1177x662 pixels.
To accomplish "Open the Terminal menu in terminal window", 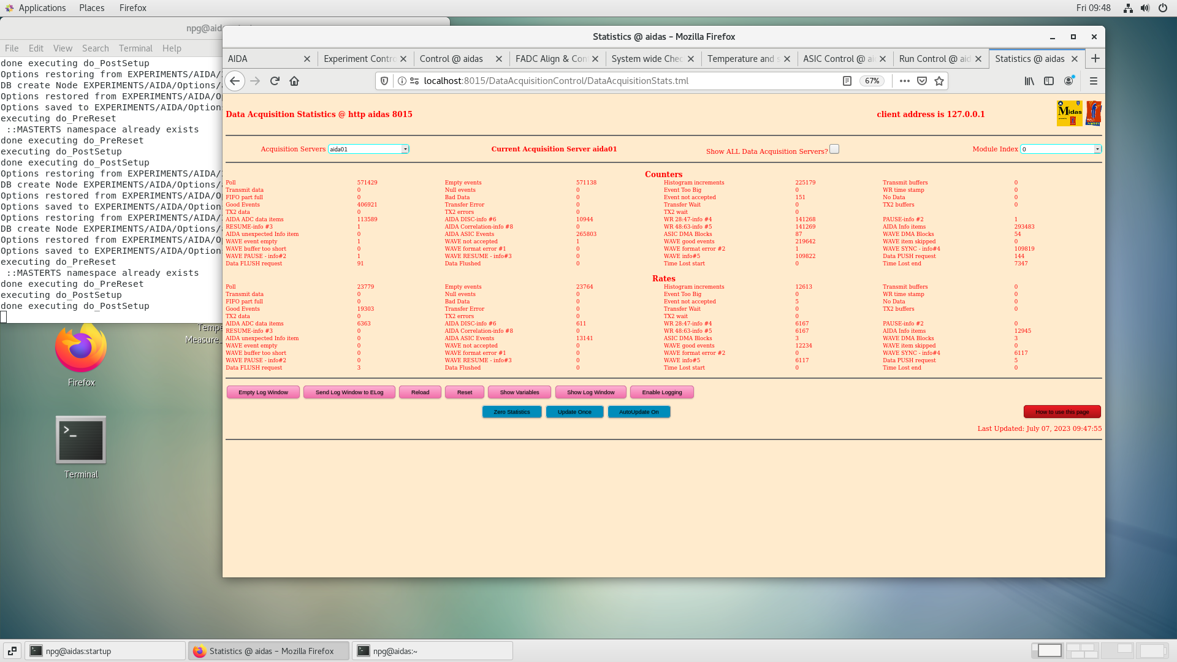I will (x=135, y=48).
